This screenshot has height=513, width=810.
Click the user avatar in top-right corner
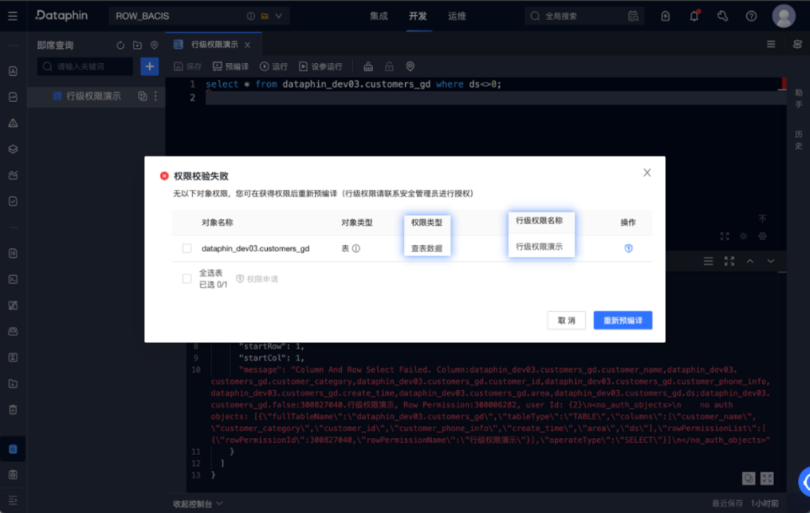[784, 15]
